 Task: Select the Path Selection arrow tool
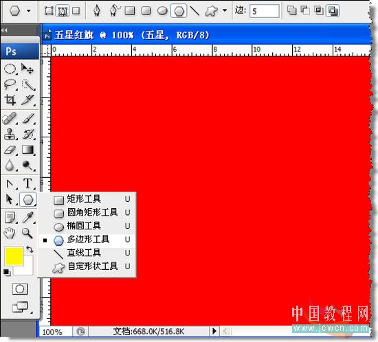click(10, 199)
